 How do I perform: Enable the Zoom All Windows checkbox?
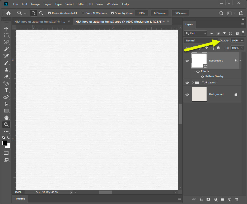(83, 13)
